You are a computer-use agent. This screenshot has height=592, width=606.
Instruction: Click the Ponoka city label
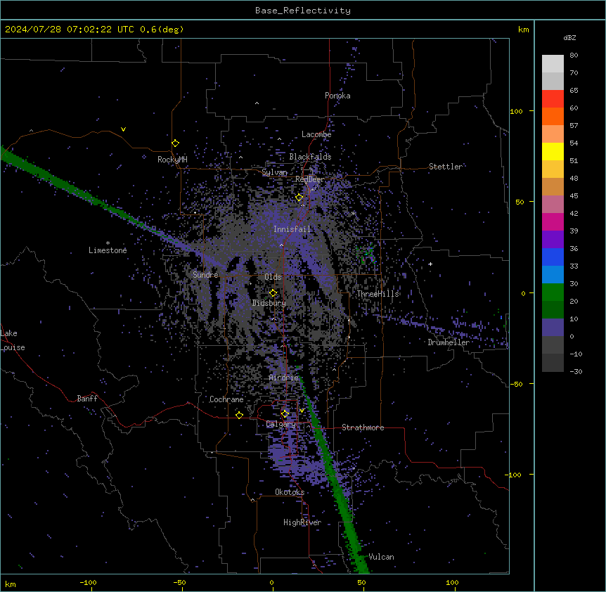click(x=337, y=96)
